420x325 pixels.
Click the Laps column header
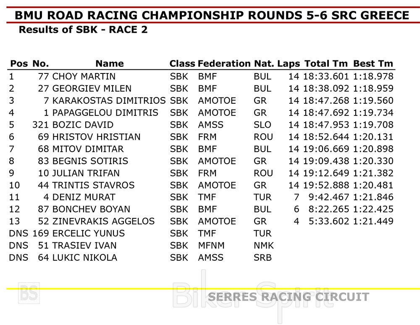[289, 64]
